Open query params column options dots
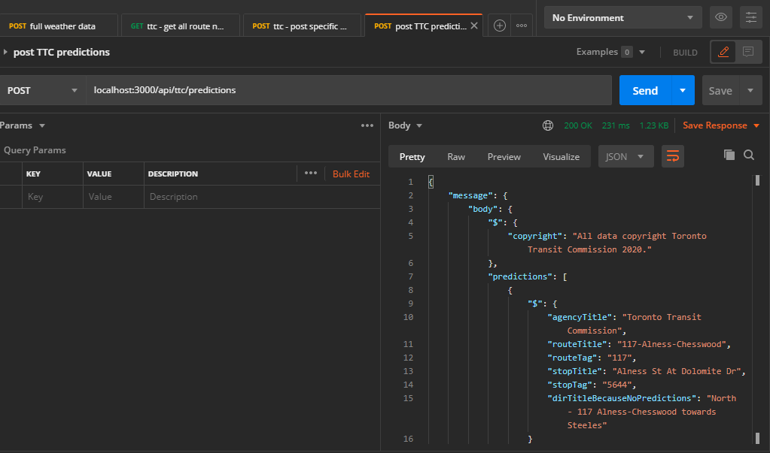 311,173
